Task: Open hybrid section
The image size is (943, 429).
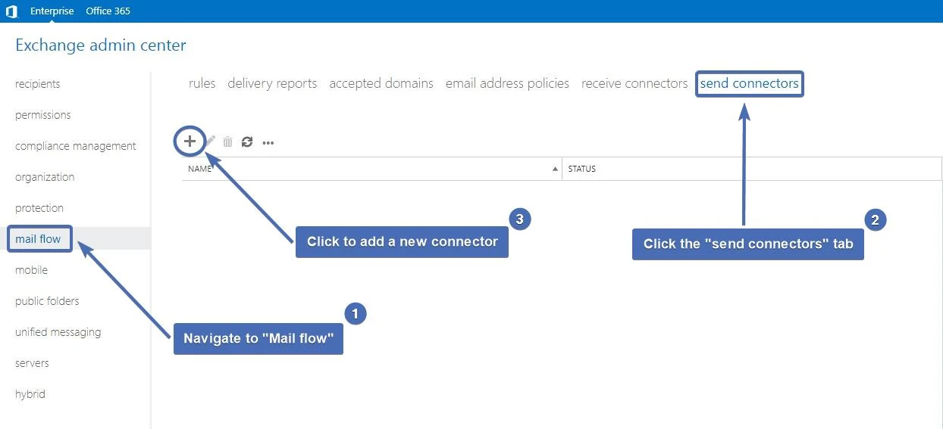Action: (30, 394)
